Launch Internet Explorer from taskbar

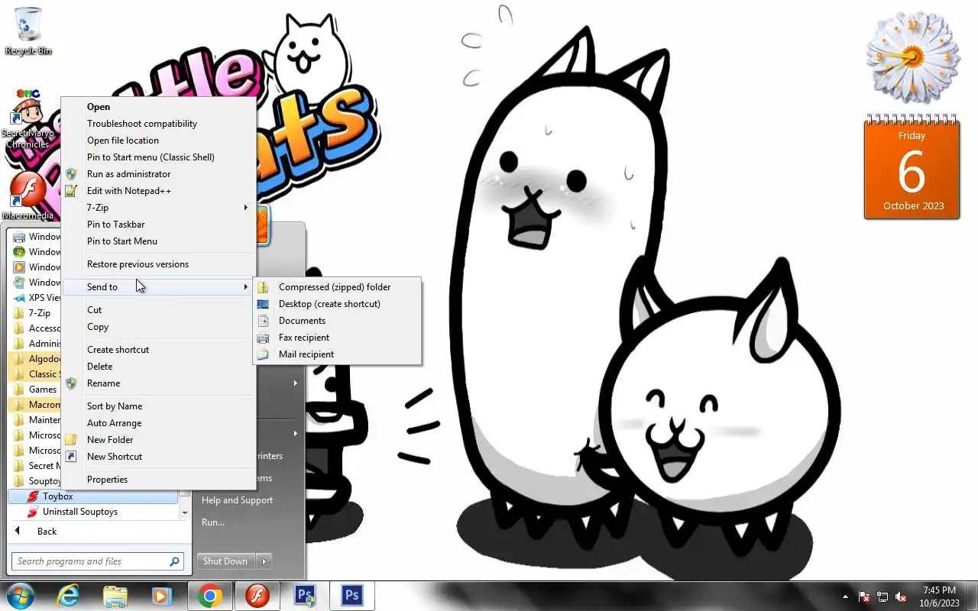click(69, 596)
